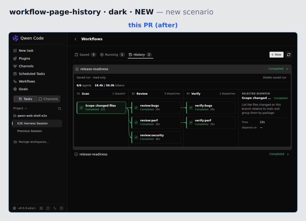Image resolution: width=306 pixels, height=221 pixels.
Task: Click the split-columns layout icon in footer
Action: coord(48,208)
